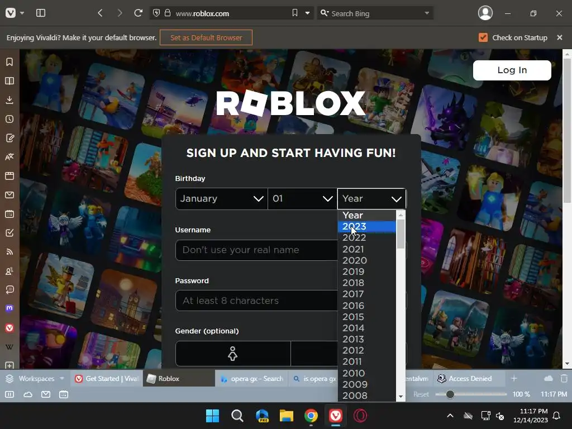The image size is (572, 429).
Task: Open the Reading List panel
Action: (x=9, y=81)
